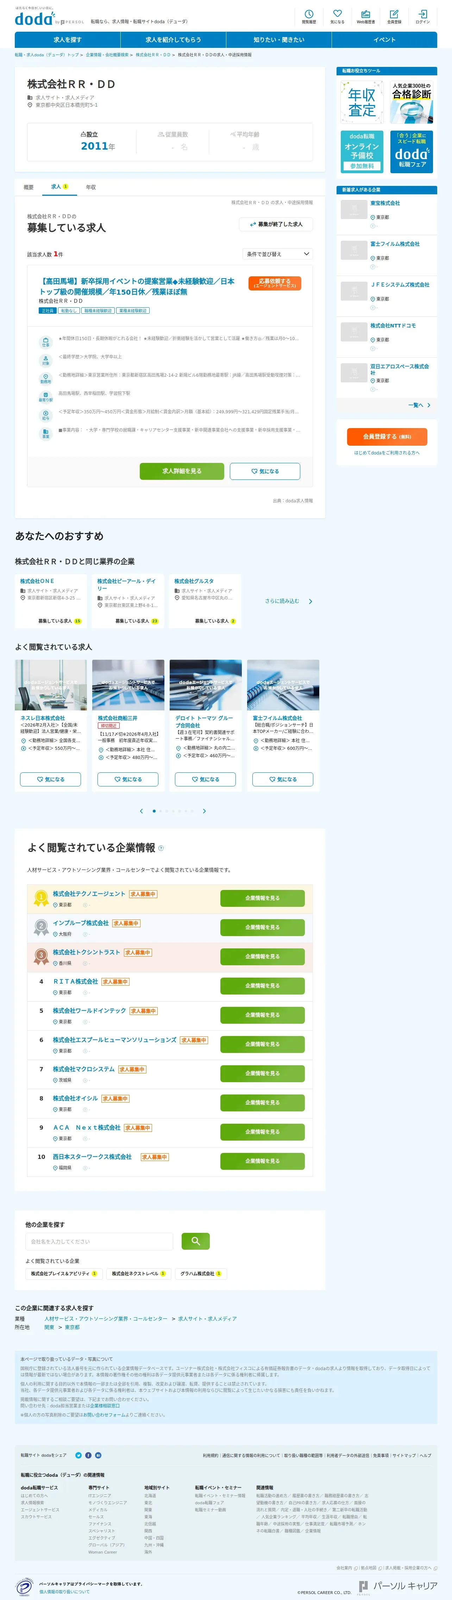View company info for インプルーブ株式会社

pos(263,927)
